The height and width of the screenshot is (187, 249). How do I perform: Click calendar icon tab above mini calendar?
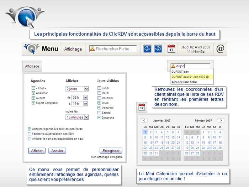pos(142,107)
